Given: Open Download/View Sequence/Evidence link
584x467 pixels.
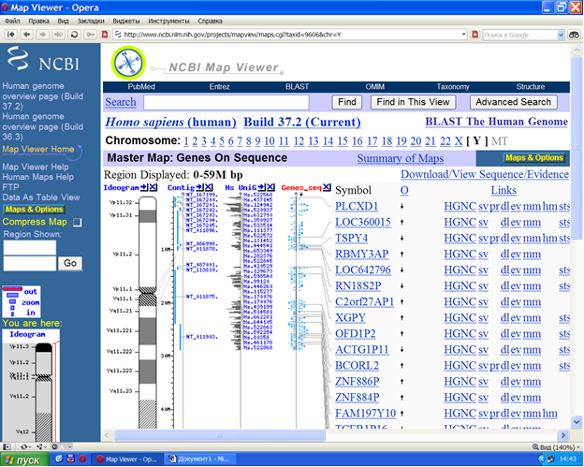Looking at the screenshot, I should [x=485, y=174].
